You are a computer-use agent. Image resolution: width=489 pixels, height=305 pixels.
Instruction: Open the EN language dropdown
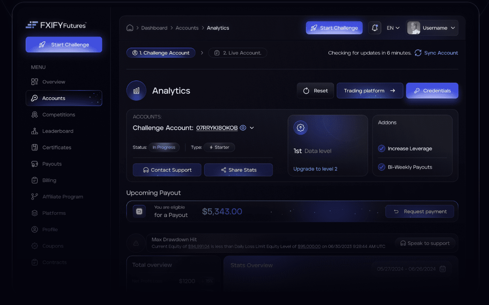click(x=393, y=28)
